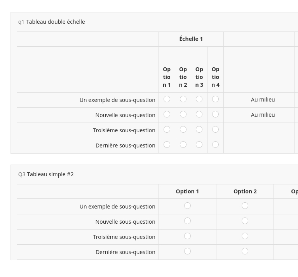Select Option 4 for Troisième sous-question in q1
298x277 pixels.
point(215,130)
